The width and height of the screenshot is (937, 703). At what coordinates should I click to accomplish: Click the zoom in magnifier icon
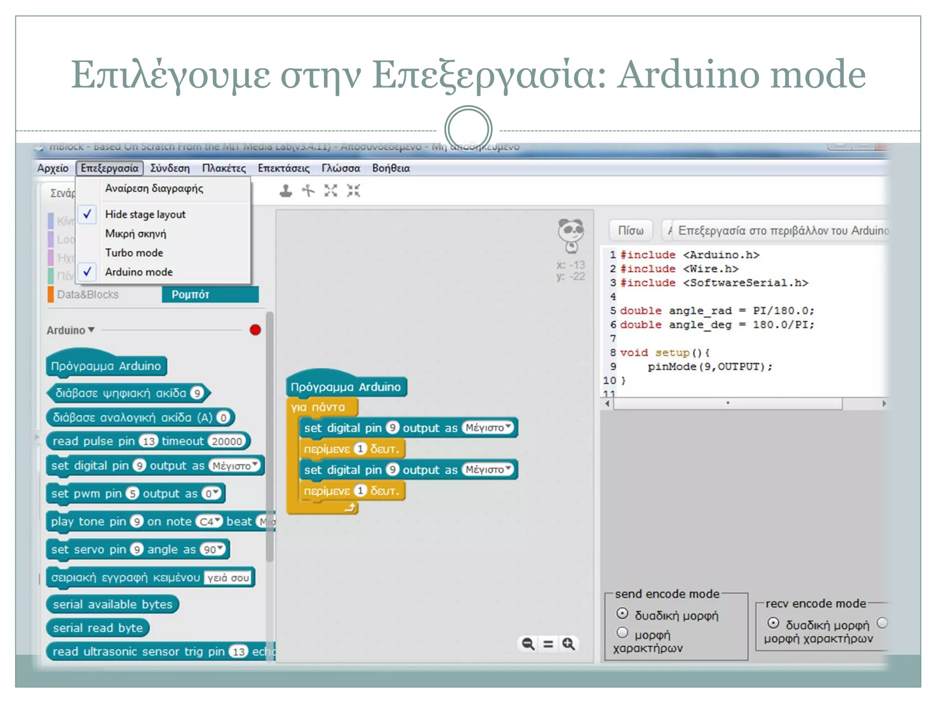(x=569, y=644)
